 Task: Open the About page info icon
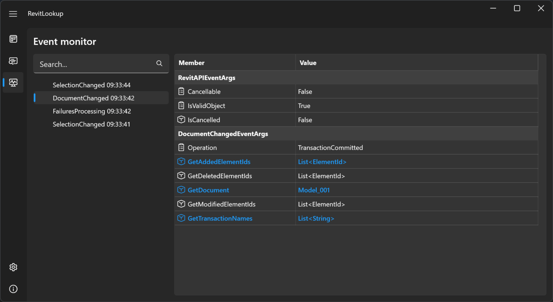click(13, 289)
